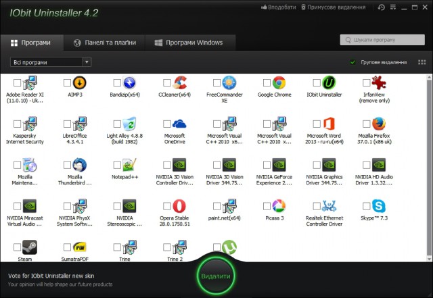
Task: Check the Adobe Reader XI checkbox
Action: (x=17, y=82)
